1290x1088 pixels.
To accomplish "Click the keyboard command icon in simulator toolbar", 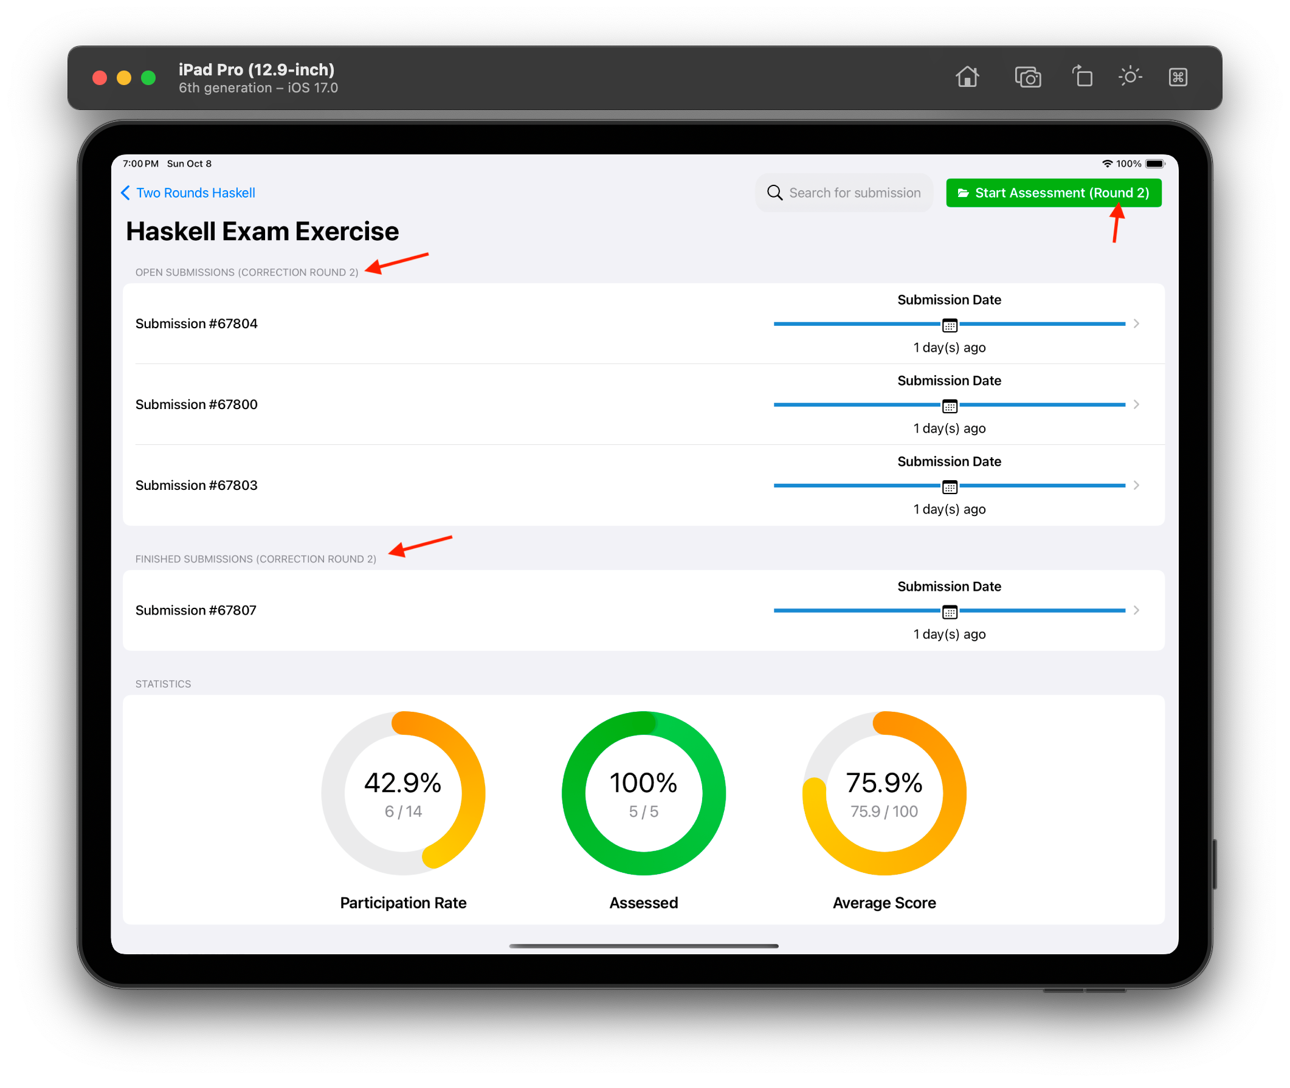I will tap(1177, 77).
